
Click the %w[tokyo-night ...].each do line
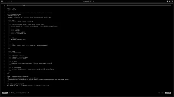click(x=23, y=78)
